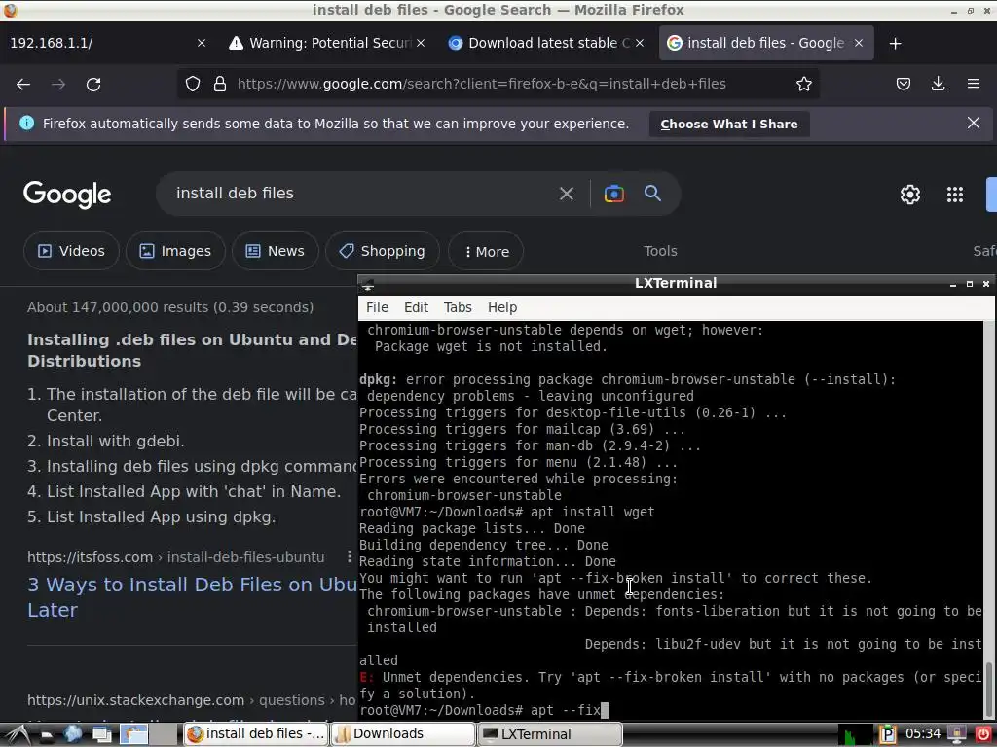Launch the web browser from taskbar globe
The width and height of the screenshot is (997, 747).
pos(72,734)
